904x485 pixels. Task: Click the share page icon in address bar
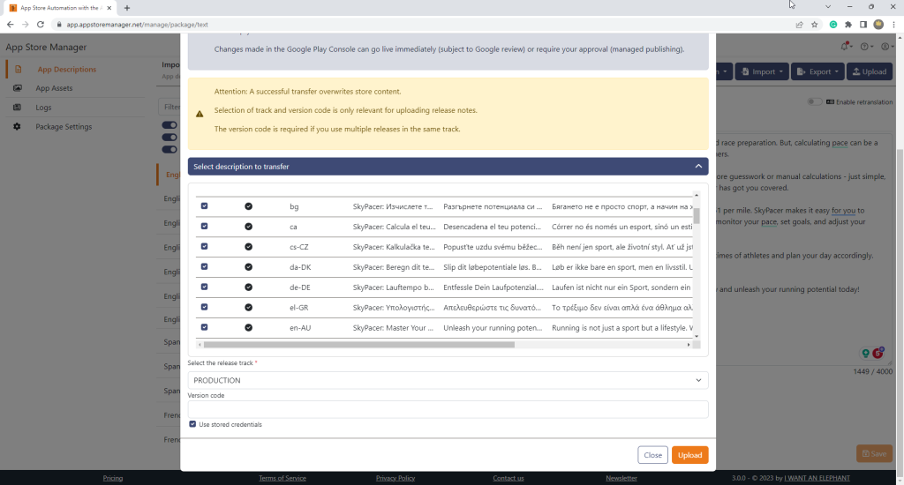coord(799,24)
